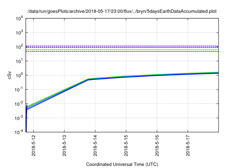This screenshot has width=241, height=168.
Task: Click the y-axis tick label 10^-4
Action: coord(19,132)
